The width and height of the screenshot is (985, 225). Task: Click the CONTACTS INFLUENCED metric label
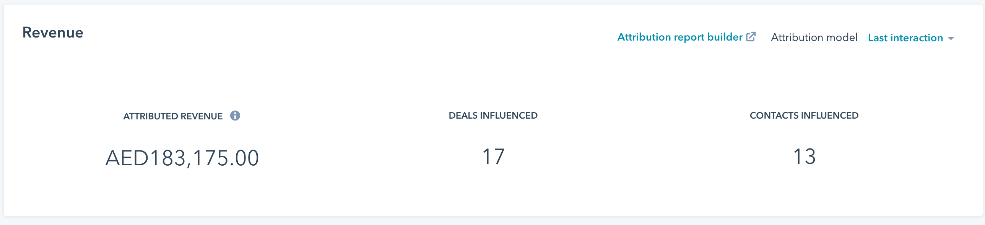click(804, 116)
